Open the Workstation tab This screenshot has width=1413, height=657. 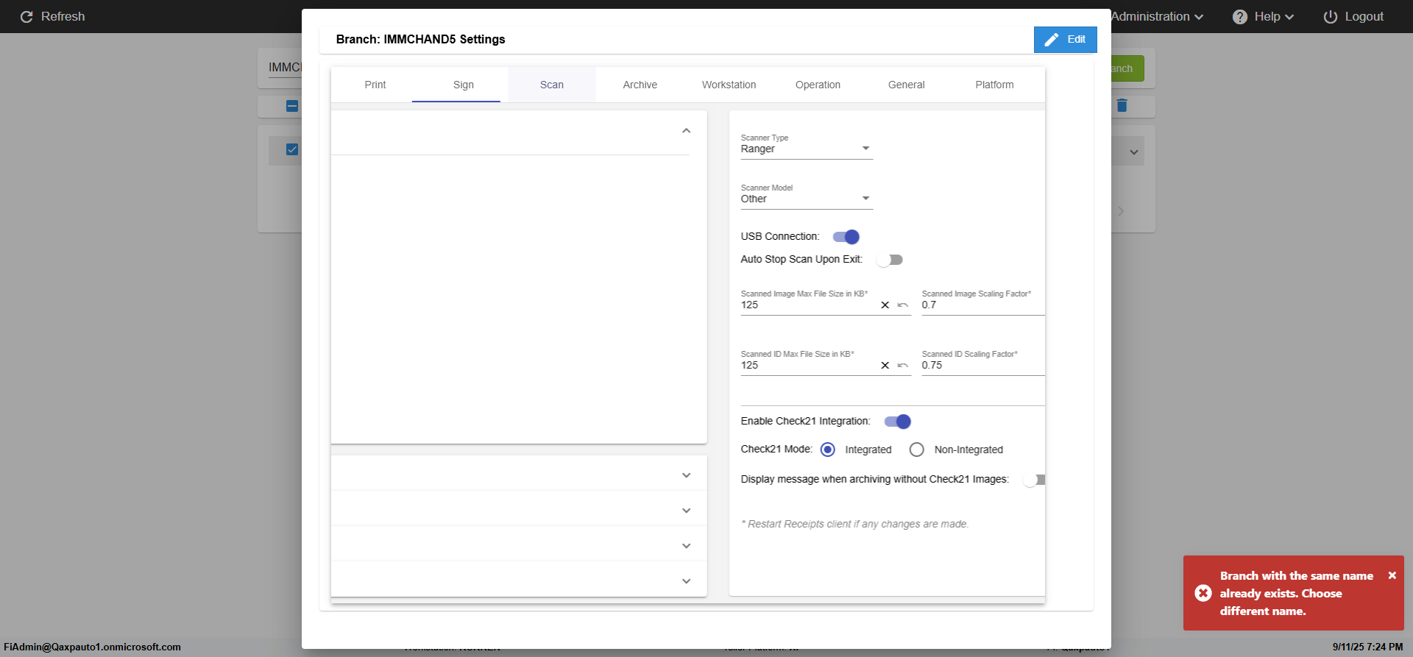(x=729, y=85)
